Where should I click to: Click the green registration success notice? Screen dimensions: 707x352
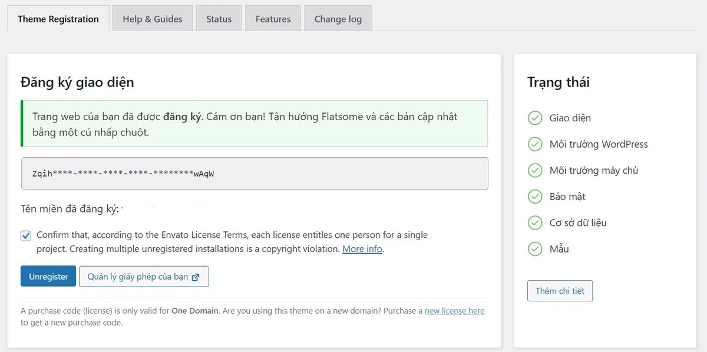coord(254,124)
